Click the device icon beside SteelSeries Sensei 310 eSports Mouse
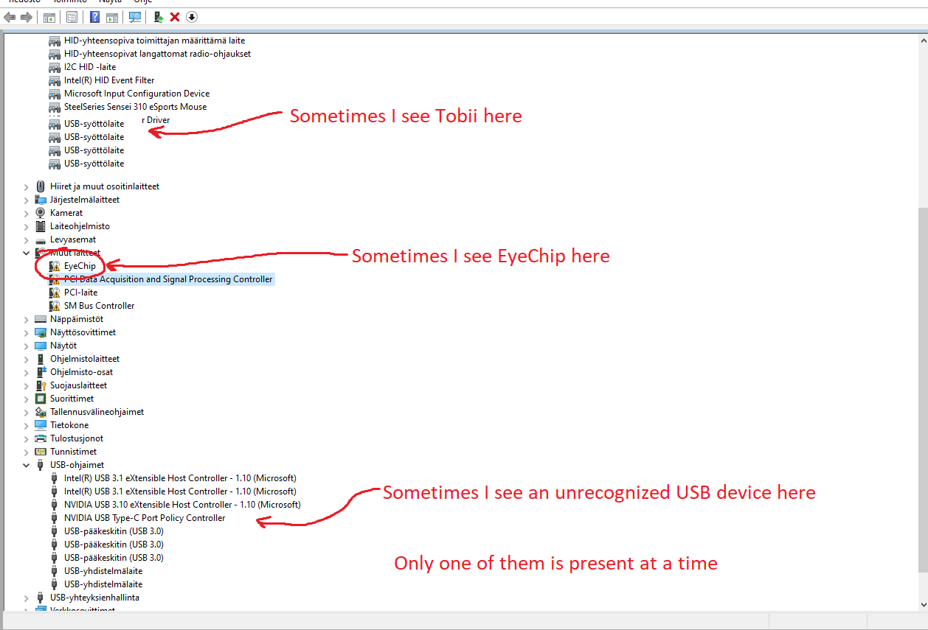This screenshot has height=630, width=928. click(x=55, y=107)
